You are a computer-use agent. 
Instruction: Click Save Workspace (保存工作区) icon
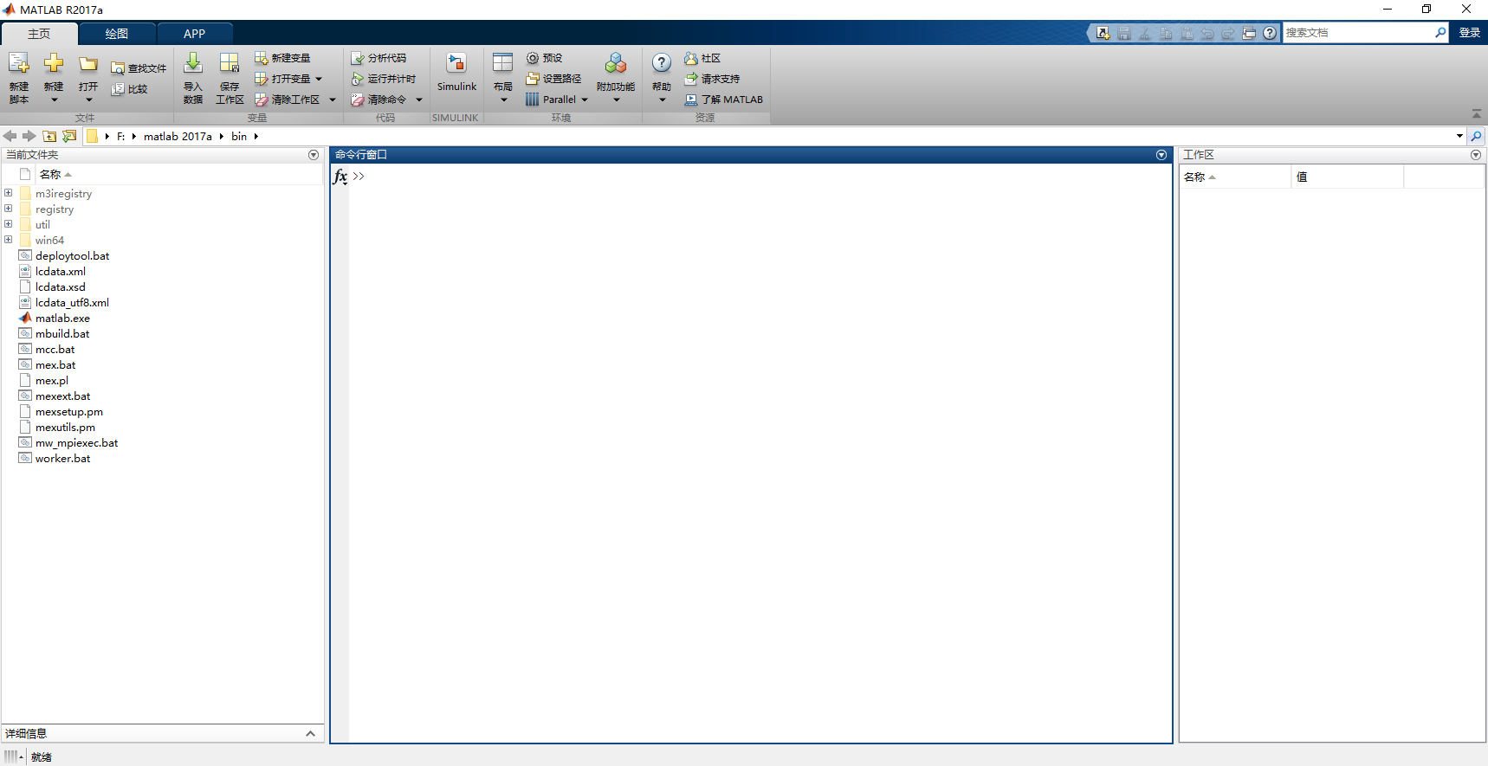pyautogui.click(x=229, y=64)
